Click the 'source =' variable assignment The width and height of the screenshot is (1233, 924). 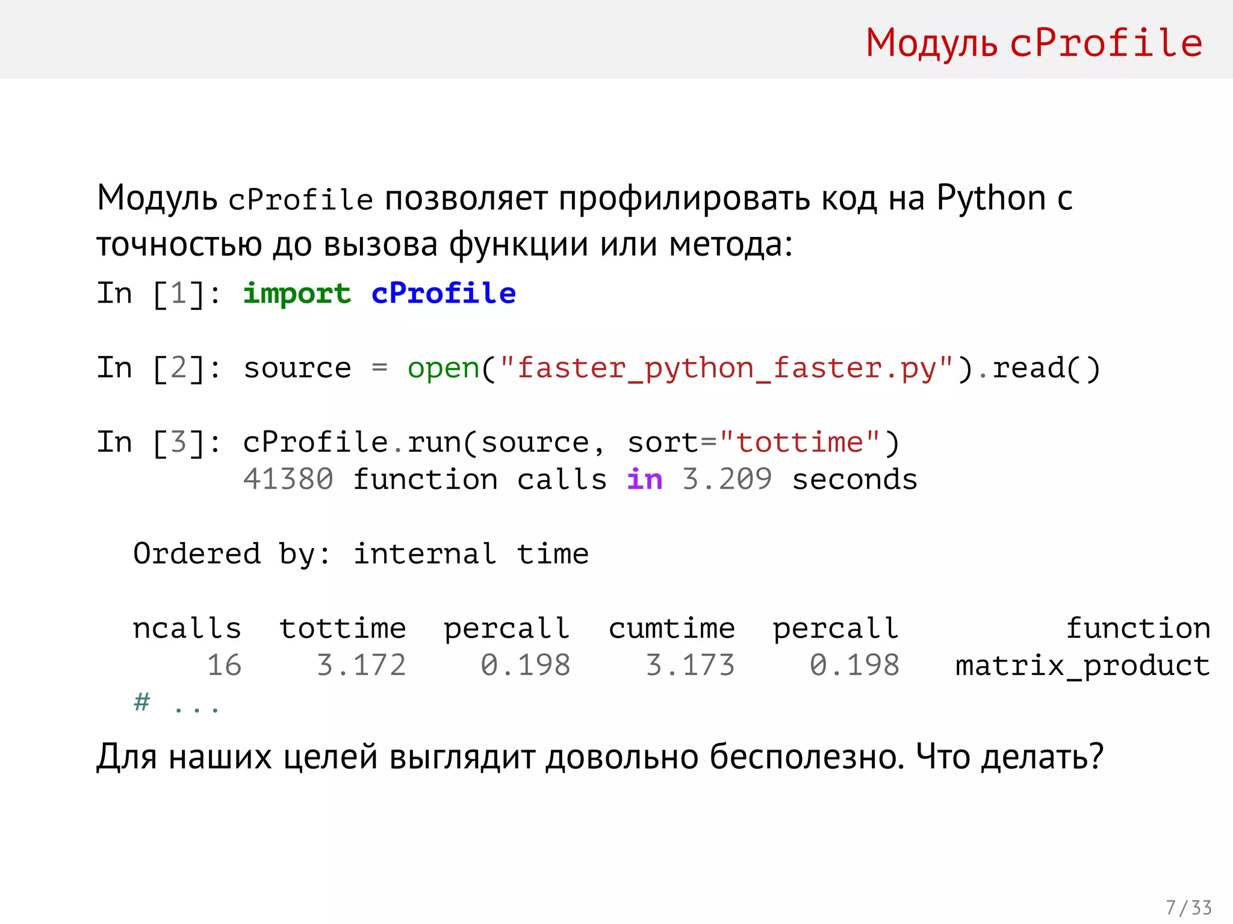(x=315, y=368)
